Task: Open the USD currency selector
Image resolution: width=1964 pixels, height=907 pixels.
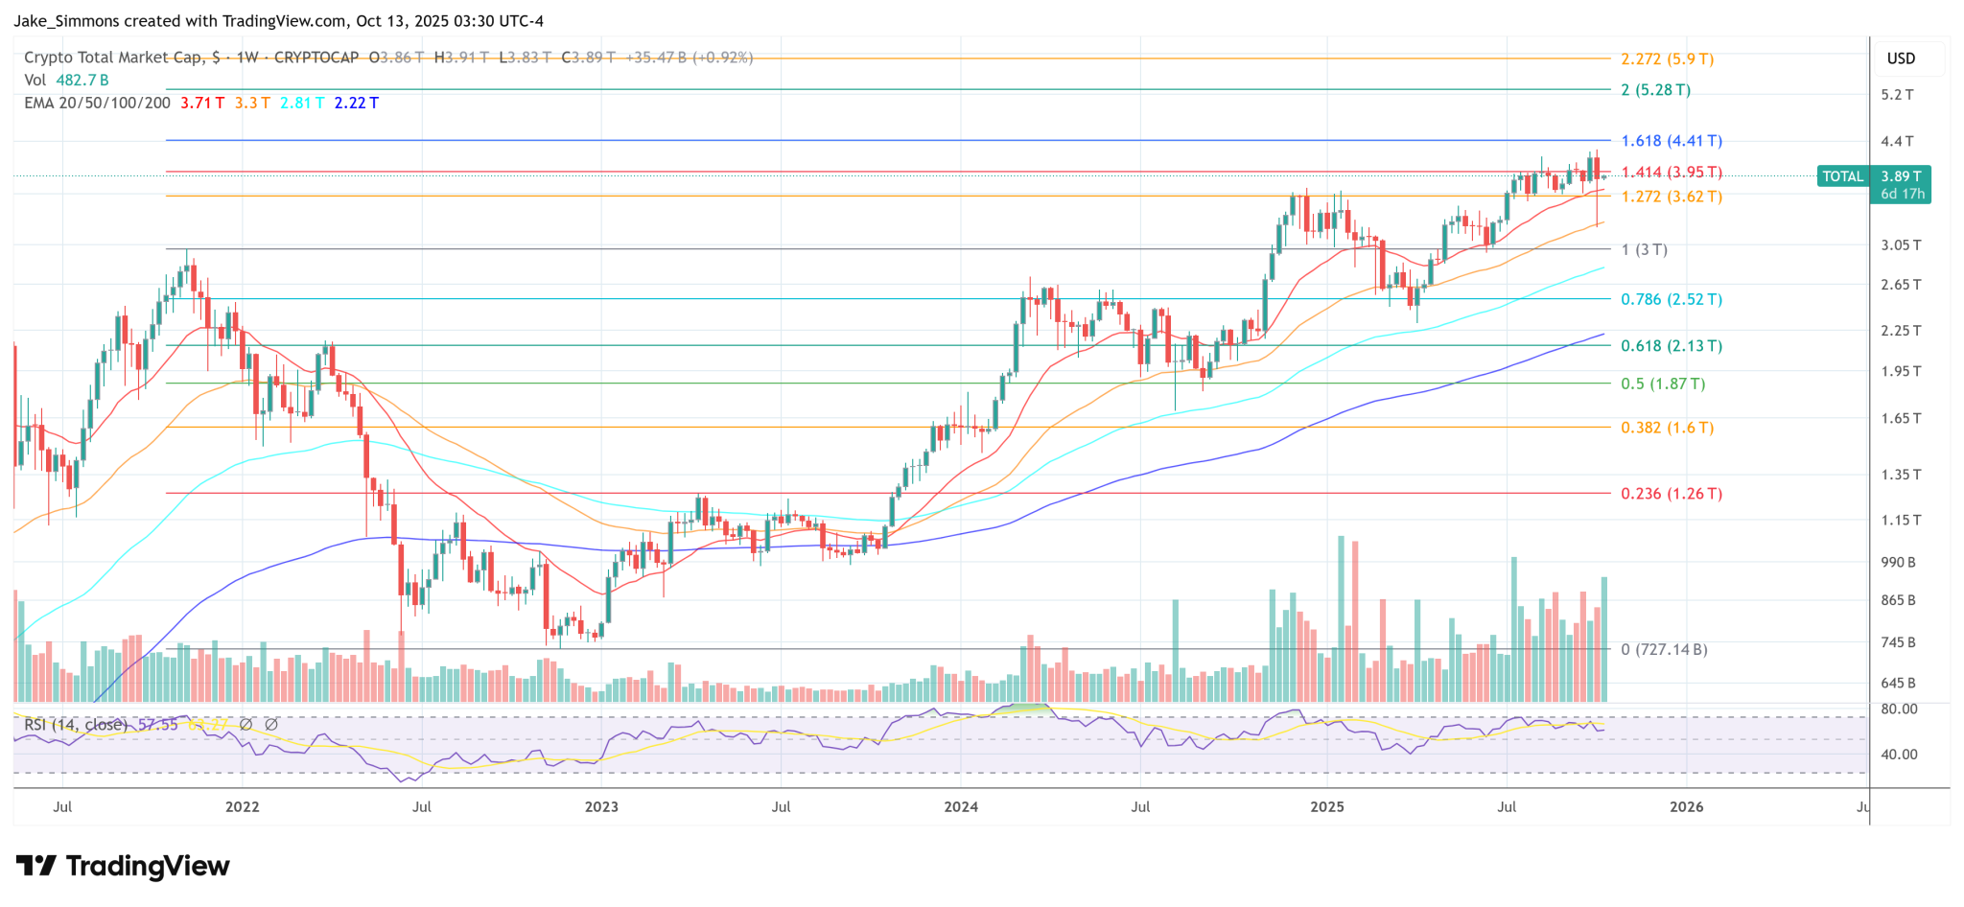Action: point(1901,58)
